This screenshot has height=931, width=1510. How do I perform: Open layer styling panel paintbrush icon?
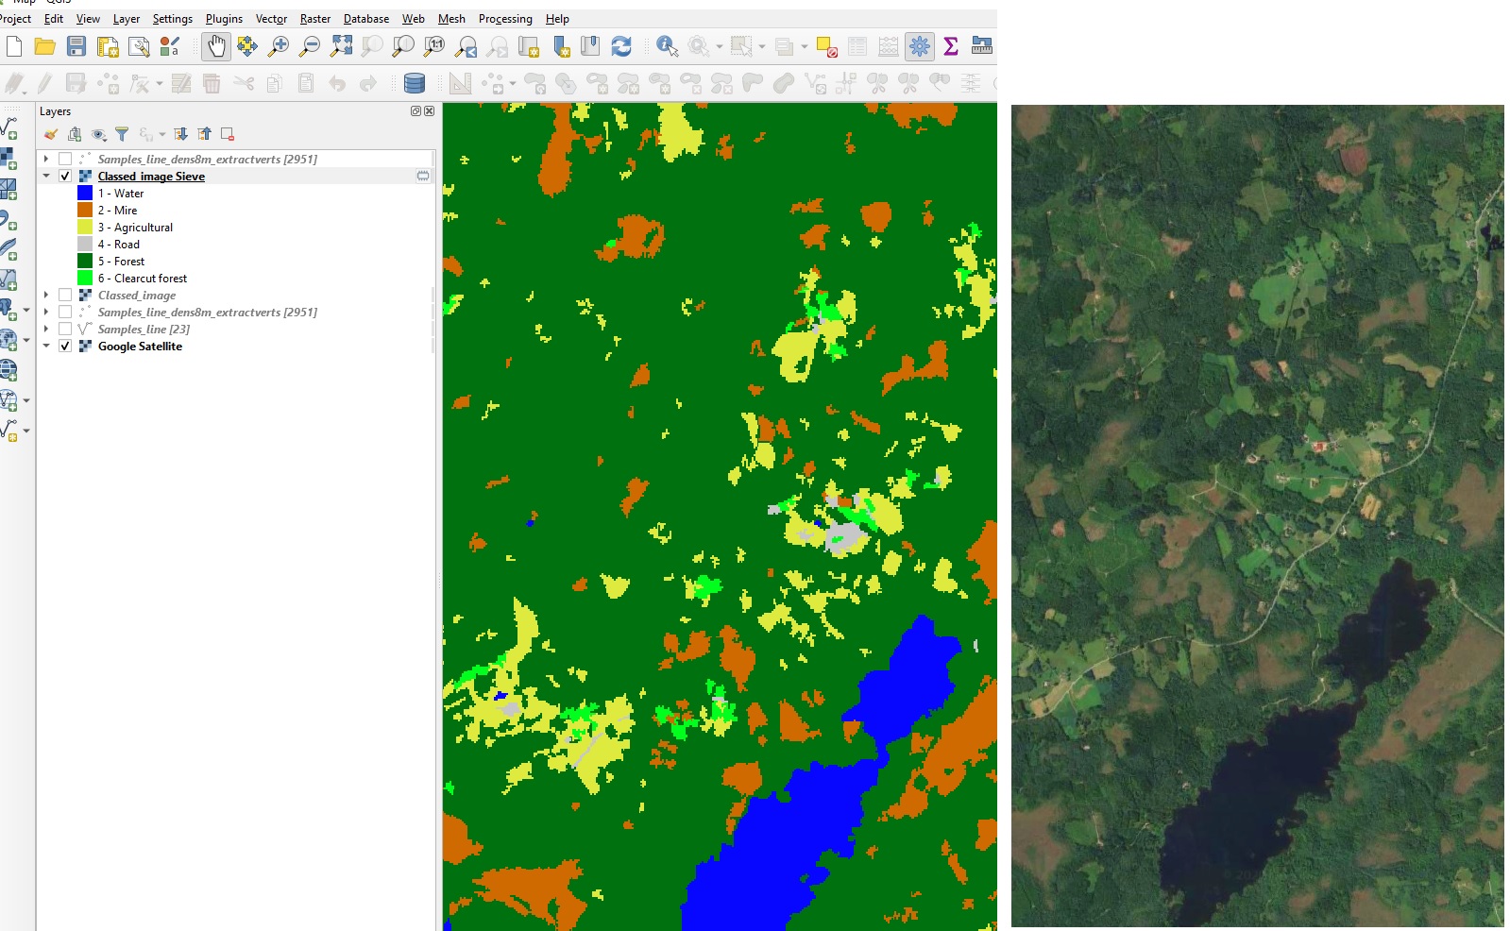tap(51, 134)
